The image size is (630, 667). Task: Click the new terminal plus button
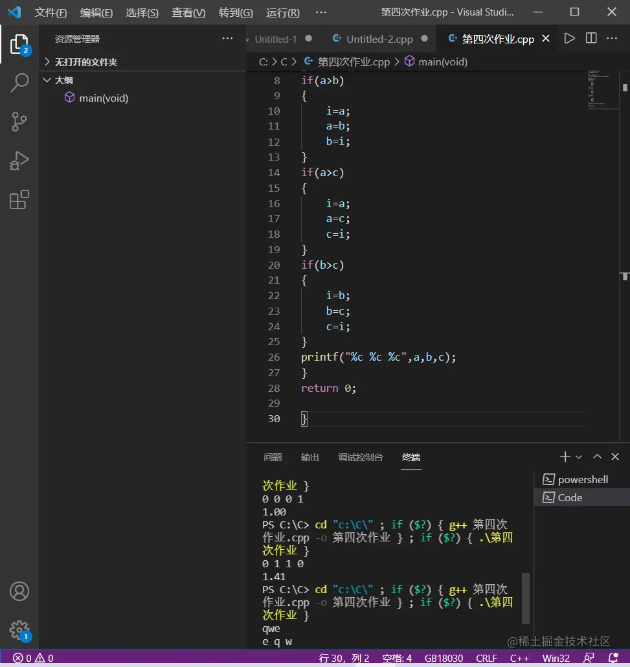coord(565,457)
